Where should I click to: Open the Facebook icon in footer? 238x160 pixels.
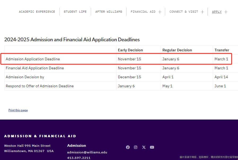click(128, 147)
